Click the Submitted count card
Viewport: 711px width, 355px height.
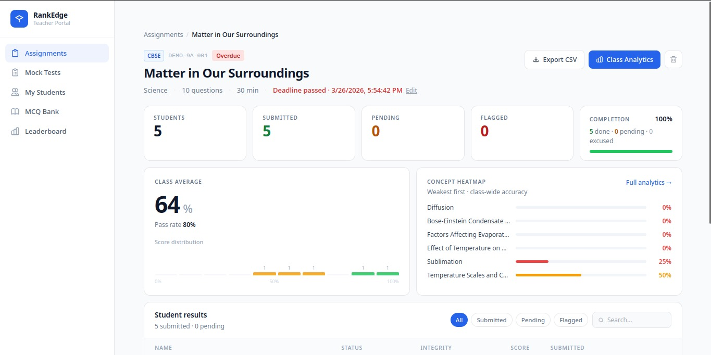click(x=304, y=133)
